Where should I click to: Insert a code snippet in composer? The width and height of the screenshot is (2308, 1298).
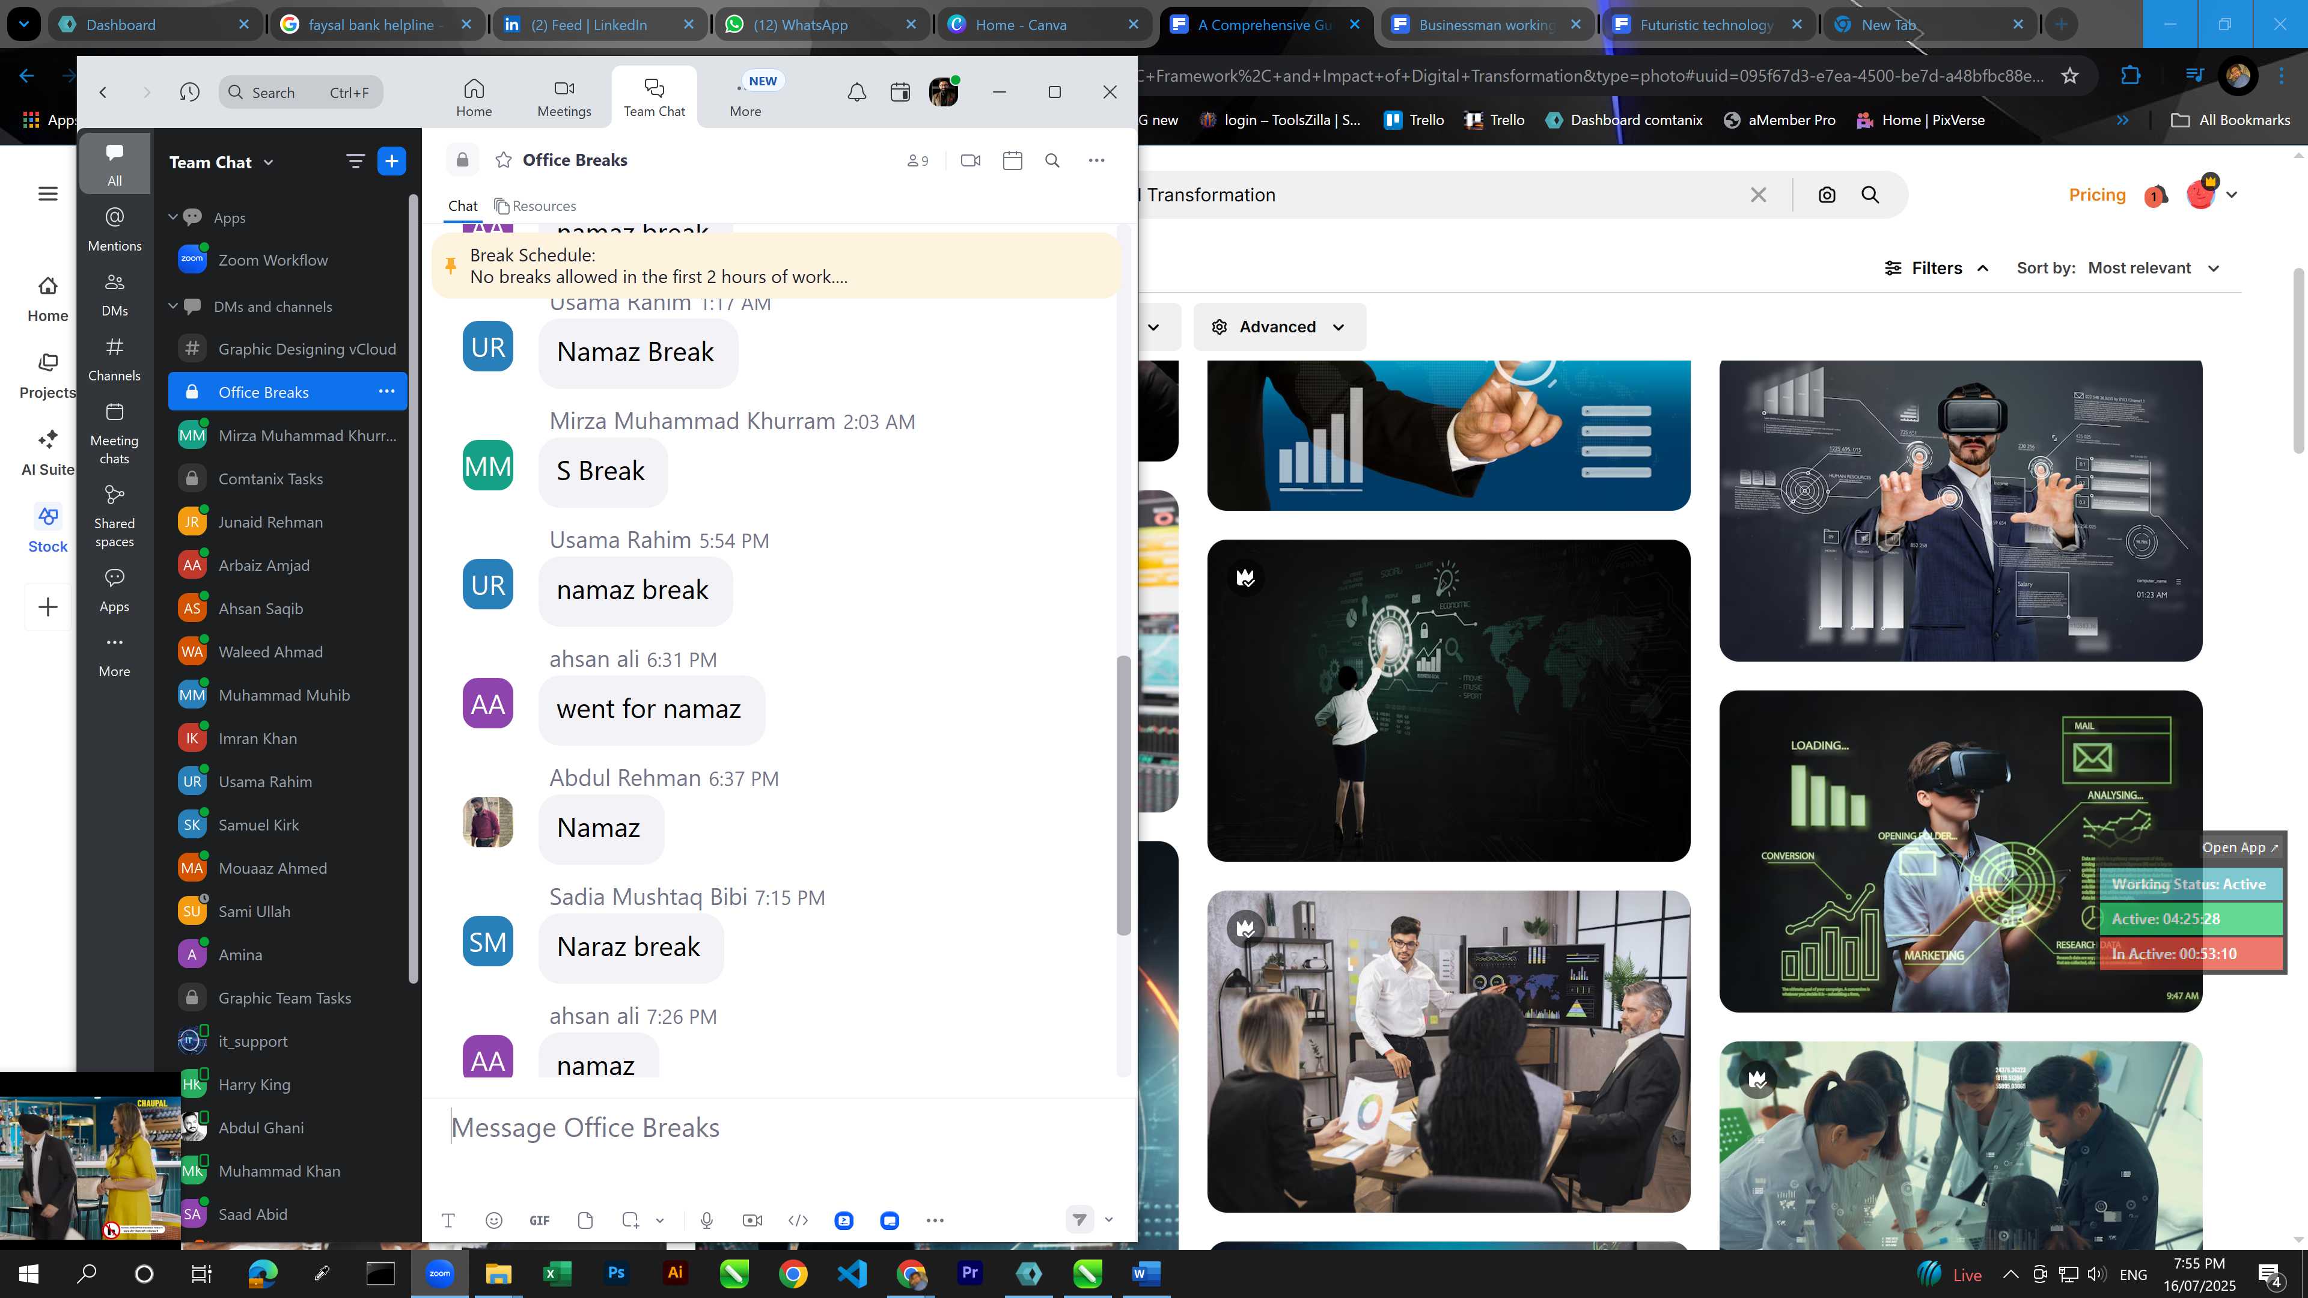[x=798, y=1220]
